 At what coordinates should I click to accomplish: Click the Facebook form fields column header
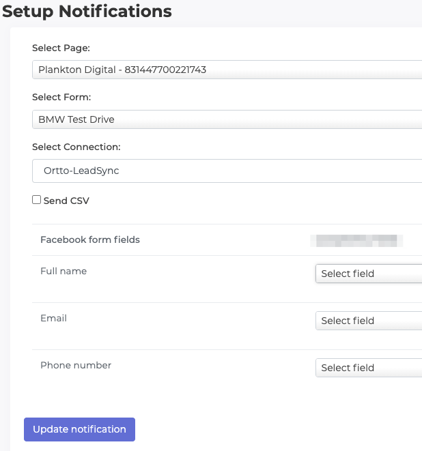[90, 239]
